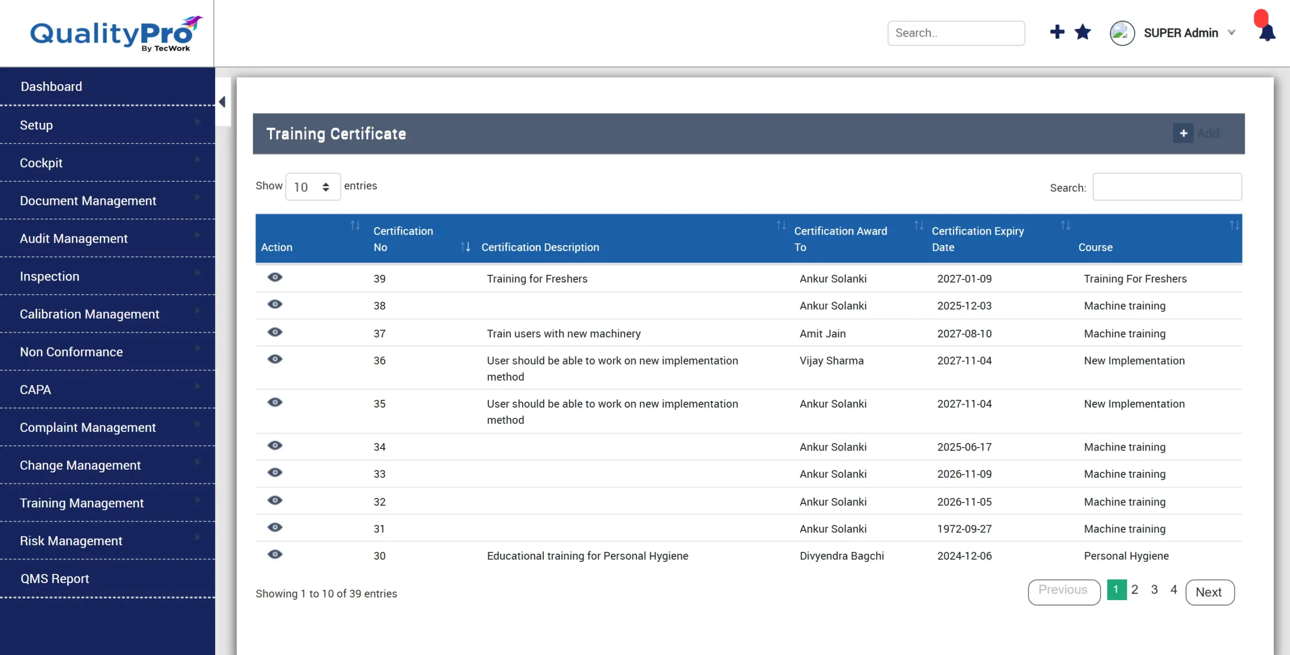Sort by Certification Award To arrows
1290x655 pixels.
[919, 226]
